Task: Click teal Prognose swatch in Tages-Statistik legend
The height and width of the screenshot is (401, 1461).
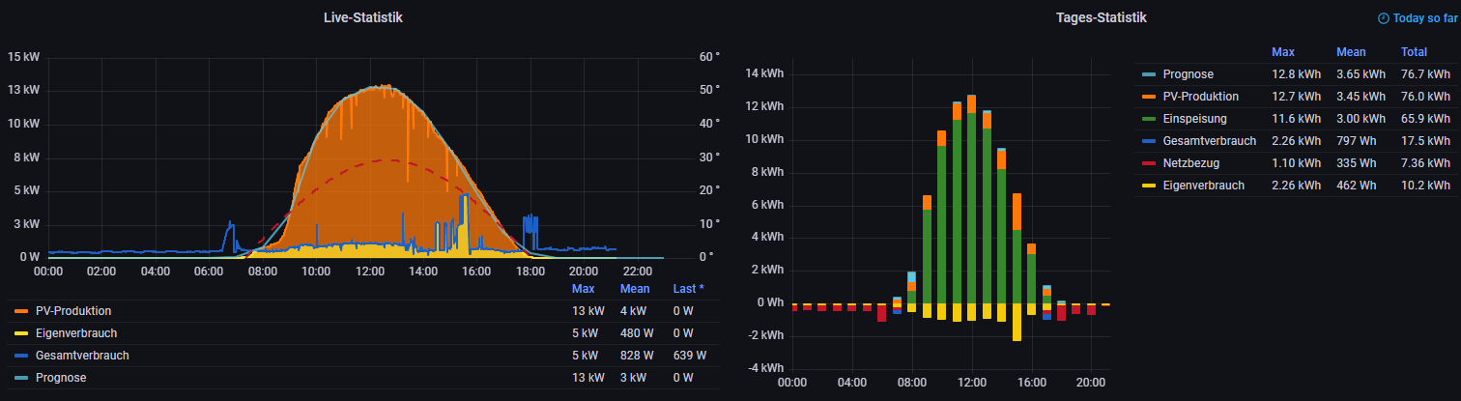Action: (1148, 74)
